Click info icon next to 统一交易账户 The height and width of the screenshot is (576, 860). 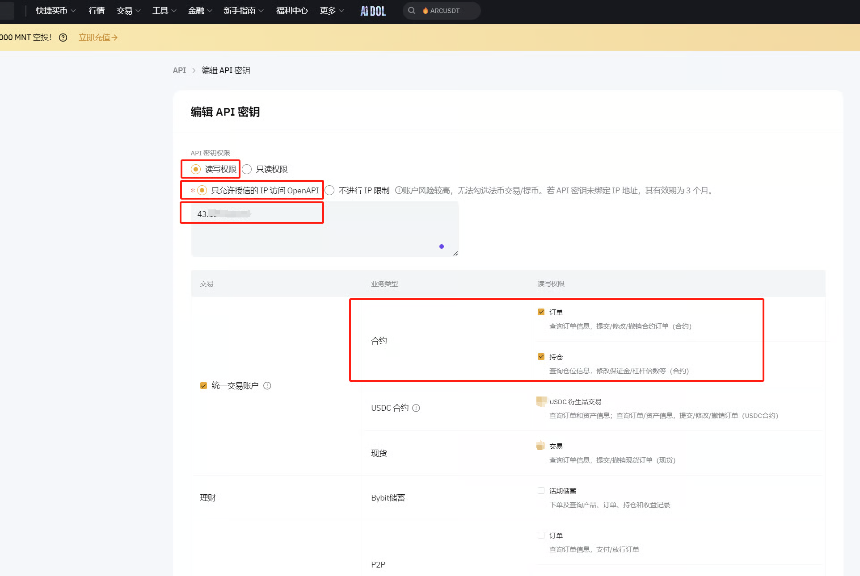coord(267,386)
